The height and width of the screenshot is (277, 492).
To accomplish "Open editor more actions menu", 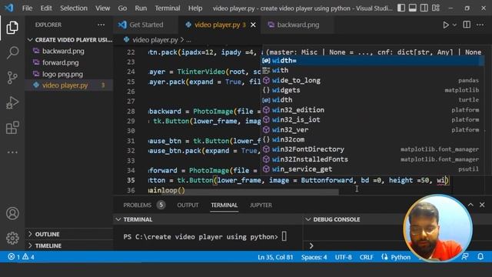I will click(x=480, y=25).
